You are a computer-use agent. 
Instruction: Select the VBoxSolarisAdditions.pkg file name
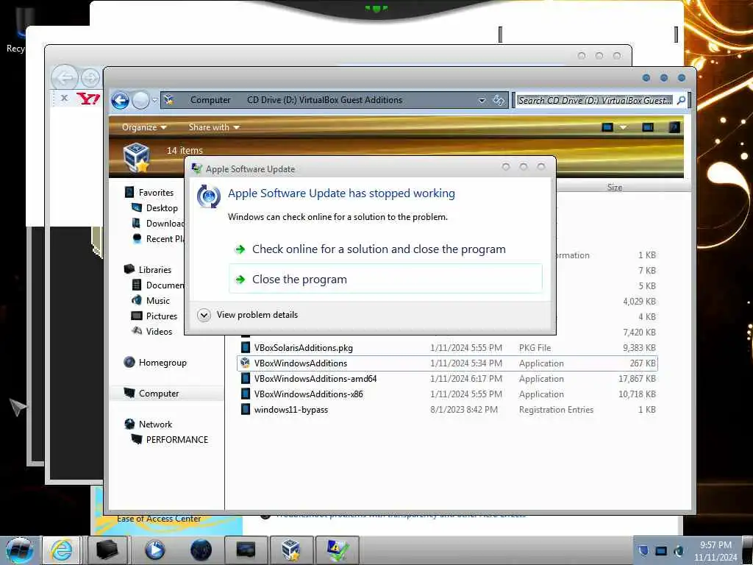pyautogui.click(x=303, y=348)
